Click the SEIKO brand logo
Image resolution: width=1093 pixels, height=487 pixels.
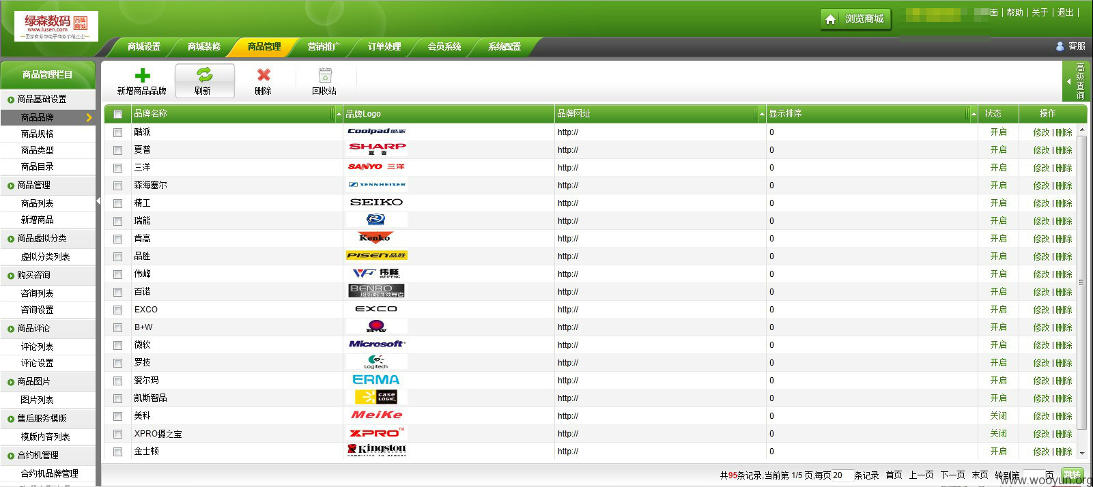pyautogui.click(x=377, y=202)
